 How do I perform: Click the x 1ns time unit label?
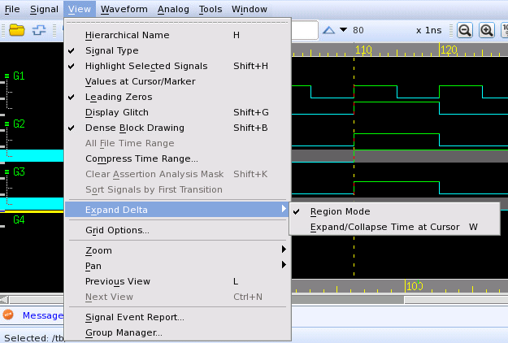[428, 30]
